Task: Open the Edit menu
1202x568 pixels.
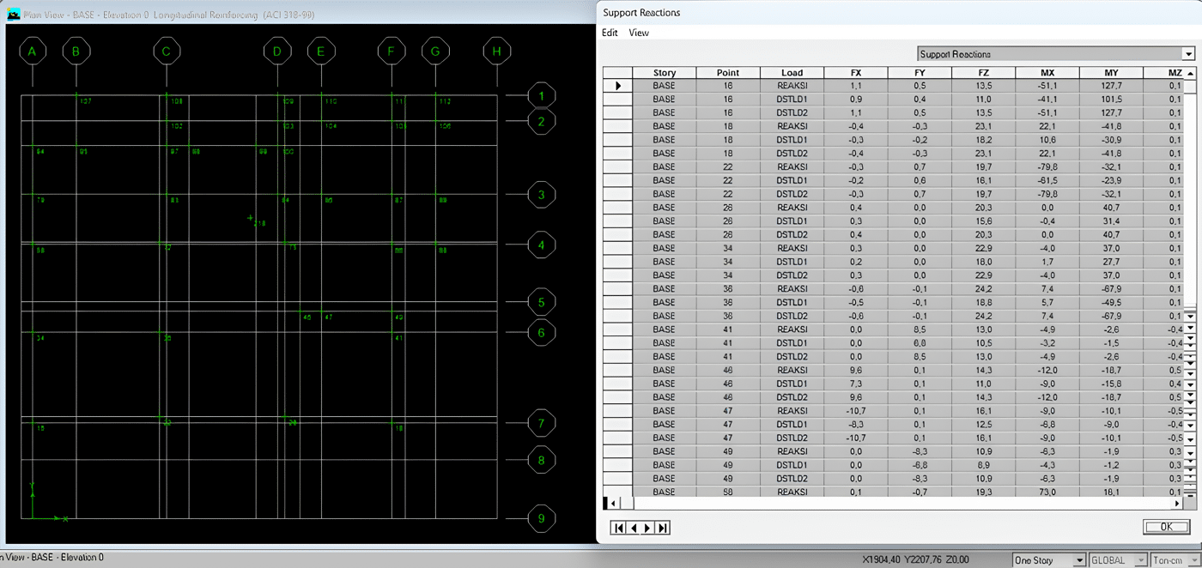Action: point(610,33)
